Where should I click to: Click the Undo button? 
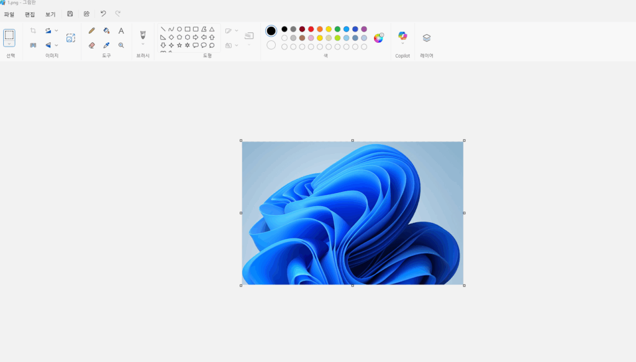(x=103, y=14)
